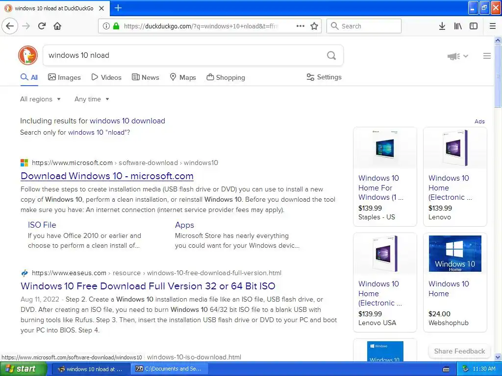Open the system tray keyboard icon

446,369
